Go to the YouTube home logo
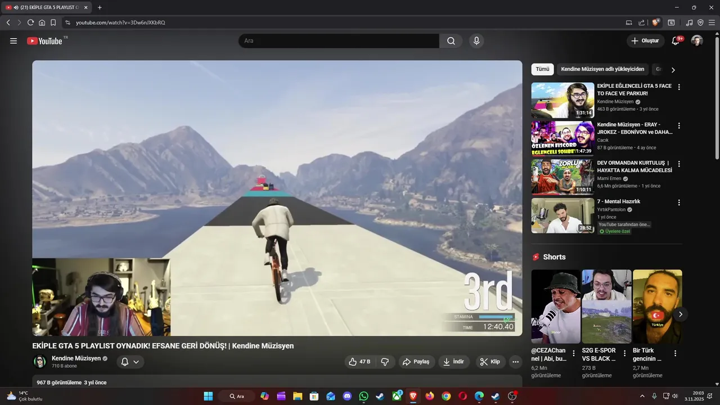The width and height of the screenshot is (720, 405). 45,41
